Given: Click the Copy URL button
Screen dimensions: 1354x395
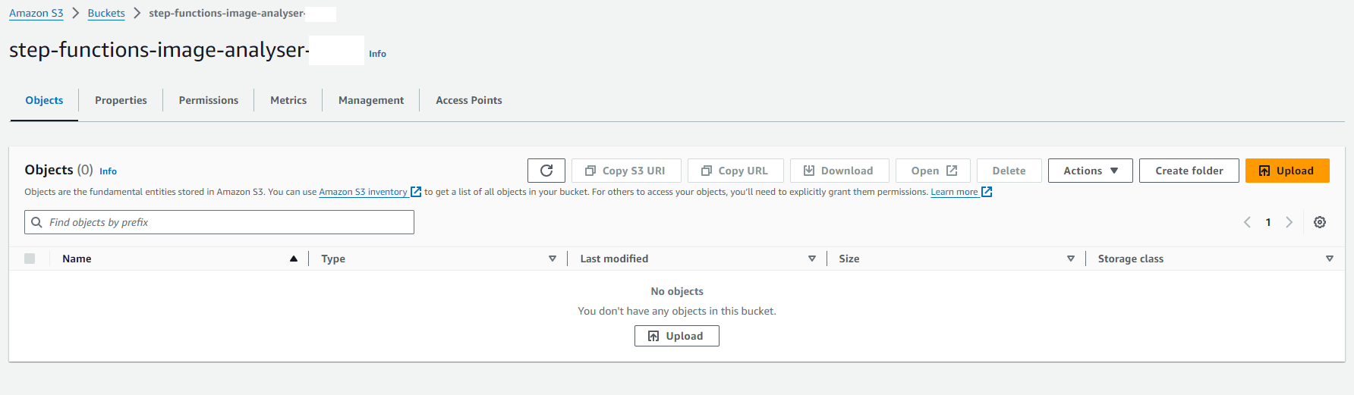Looking at the screenshot, I should pyautogui.click(x=735, y=171).
